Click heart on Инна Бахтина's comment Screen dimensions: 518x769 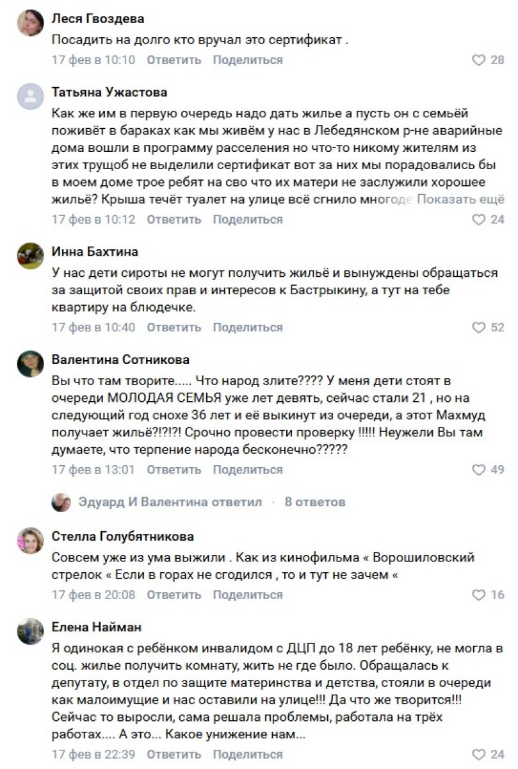pyautogui.click(x=479, y=327)
